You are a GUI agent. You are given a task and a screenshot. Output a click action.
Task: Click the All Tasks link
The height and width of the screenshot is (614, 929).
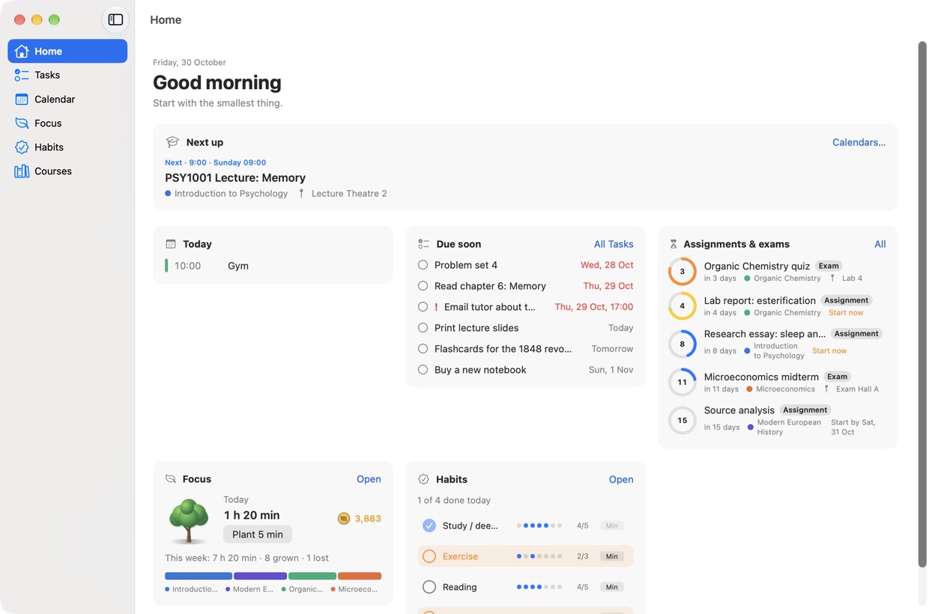[x=614, y=244]
